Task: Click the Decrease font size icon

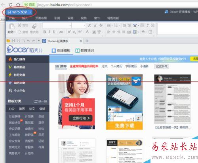Action: coord(95,25)
